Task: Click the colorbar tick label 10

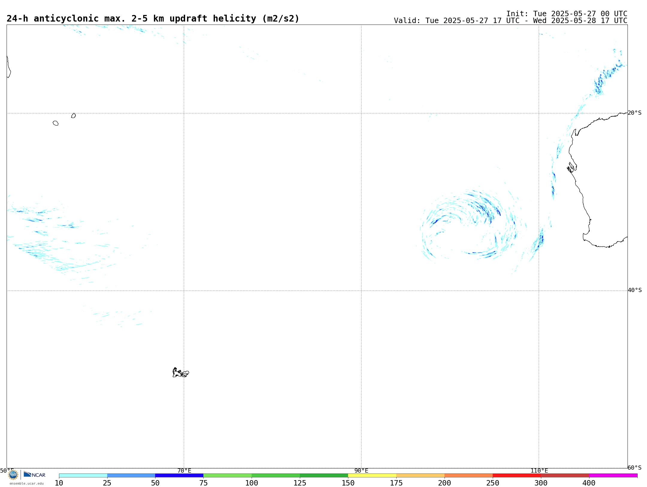Action: coord(59,483)
